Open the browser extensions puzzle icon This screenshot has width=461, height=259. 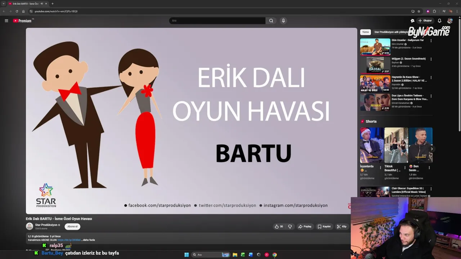point(434,11)
